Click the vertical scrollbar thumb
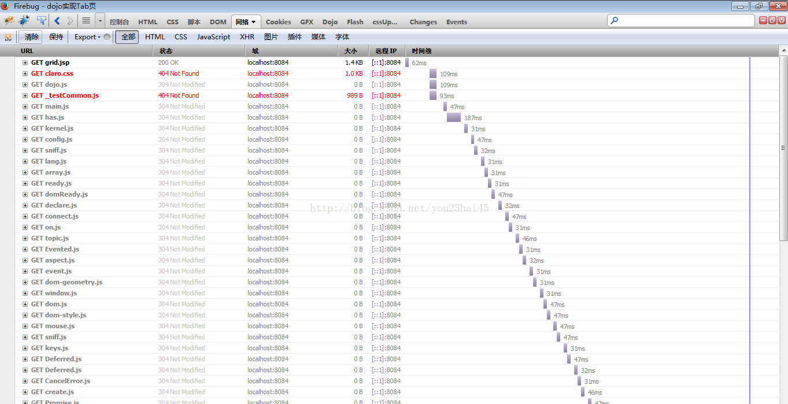Screen dimensions: 788x404 (x=783, y=149)
